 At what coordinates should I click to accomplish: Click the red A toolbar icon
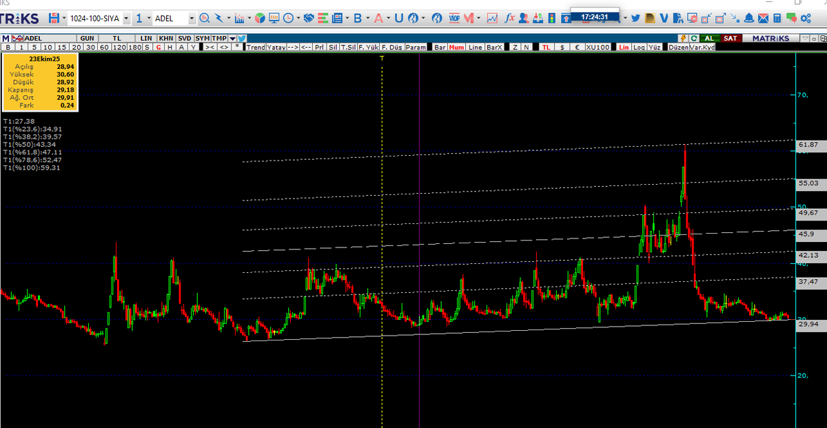click(378, 19)
